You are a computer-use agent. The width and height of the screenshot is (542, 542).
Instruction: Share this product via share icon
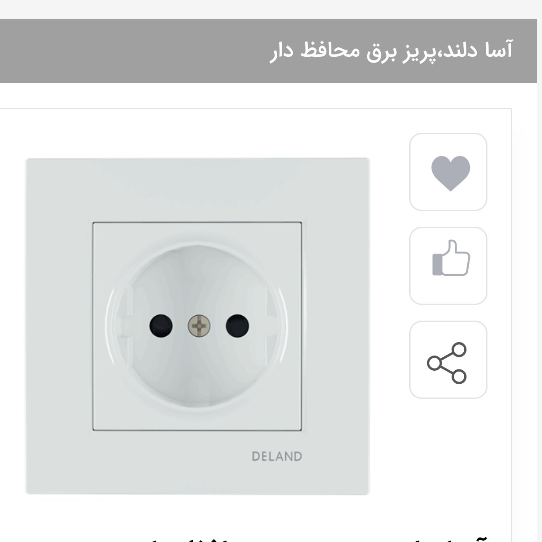pos(448,360)
